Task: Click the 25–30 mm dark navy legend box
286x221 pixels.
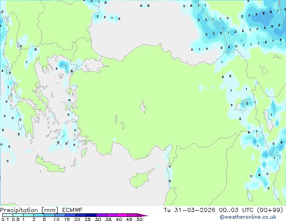Action: [91, 215]
